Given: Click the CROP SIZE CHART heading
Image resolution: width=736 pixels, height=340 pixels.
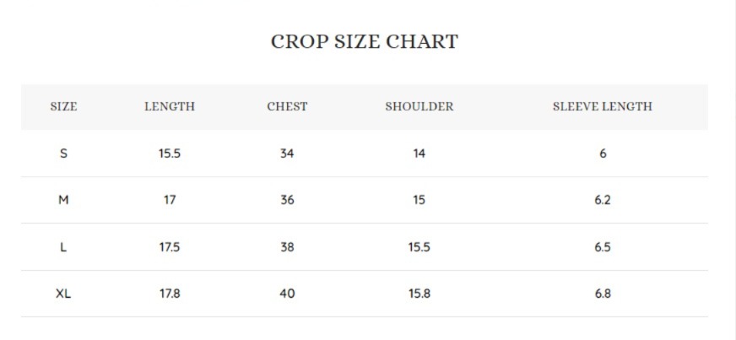Looking at the screenshot, I should 364,42.
